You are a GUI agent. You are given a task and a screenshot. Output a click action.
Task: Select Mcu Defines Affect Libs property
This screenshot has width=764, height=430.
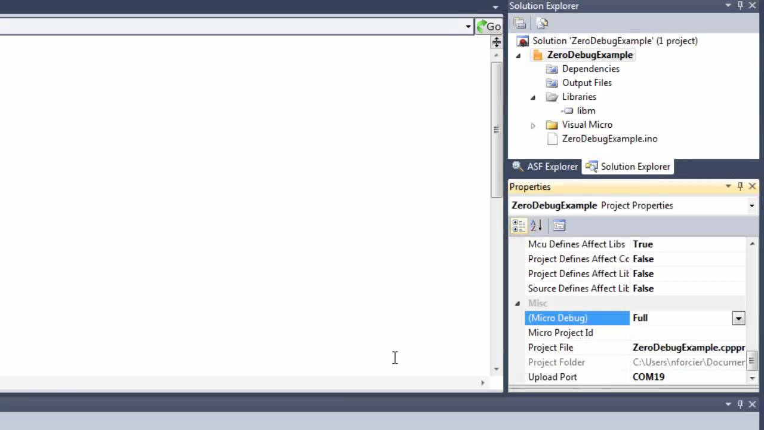577,244
